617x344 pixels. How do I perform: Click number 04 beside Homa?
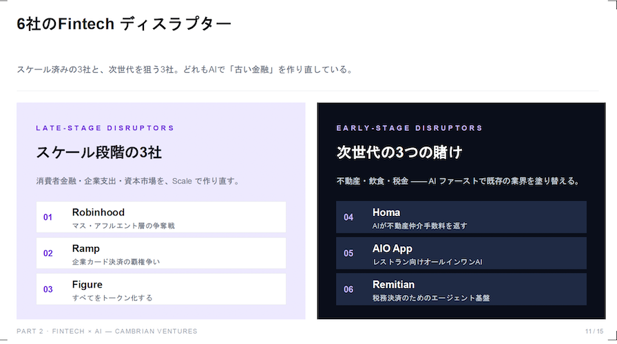click(348, 217)
